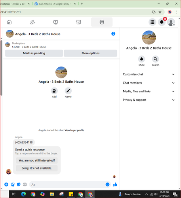Expand Chat members section

[149, 83]
